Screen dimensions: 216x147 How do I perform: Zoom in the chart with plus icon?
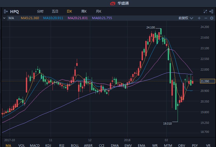(x=199, y=18)
